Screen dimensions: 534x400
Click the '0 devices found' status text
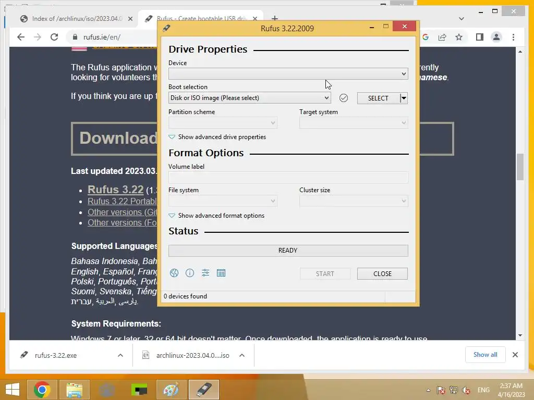tap(185, 296)
